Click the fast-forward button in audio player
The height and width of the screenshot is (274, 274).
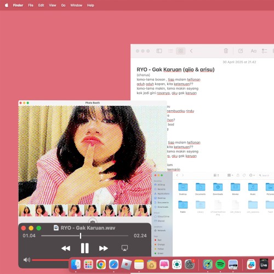104,248
